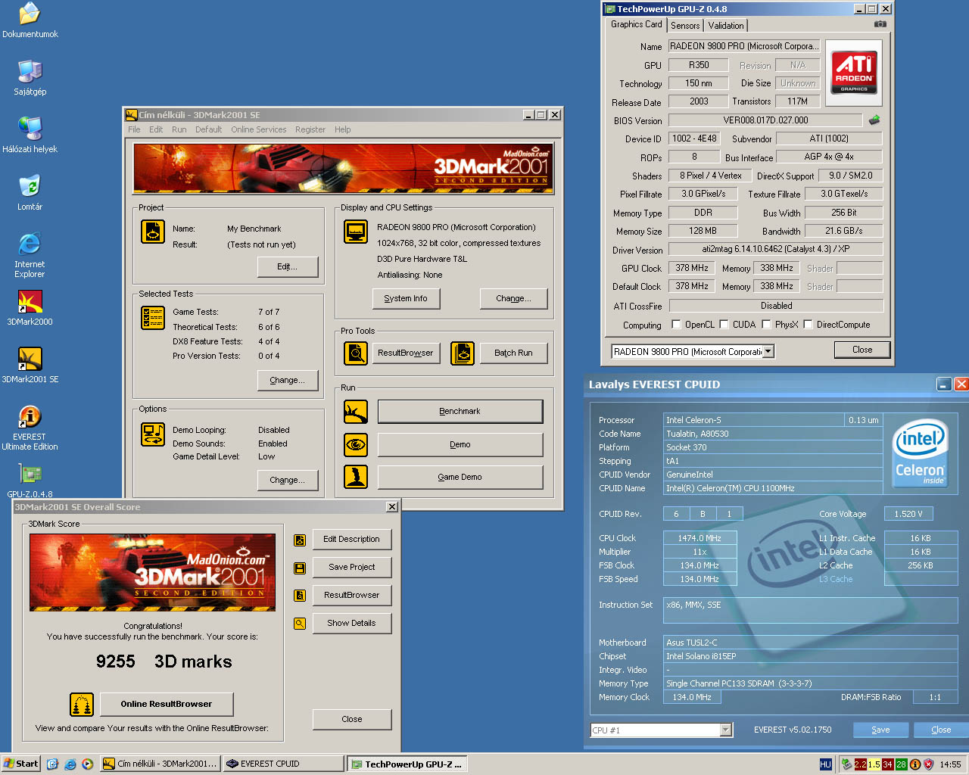This screenshot has height=775, width=969.
Task: Click the floppy icon beside Save Project
Action: coord(300,568)
